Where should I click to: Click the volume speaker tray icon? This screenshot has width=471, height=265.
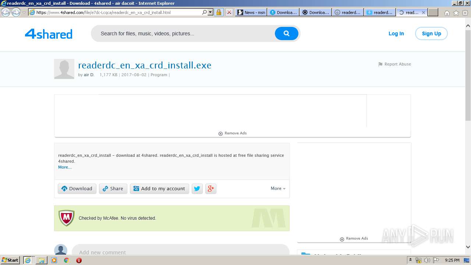[427, 260]
